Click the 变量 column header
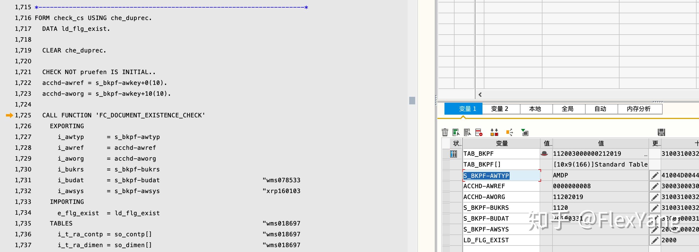699x252 pixels. click(x=501, y=143)
